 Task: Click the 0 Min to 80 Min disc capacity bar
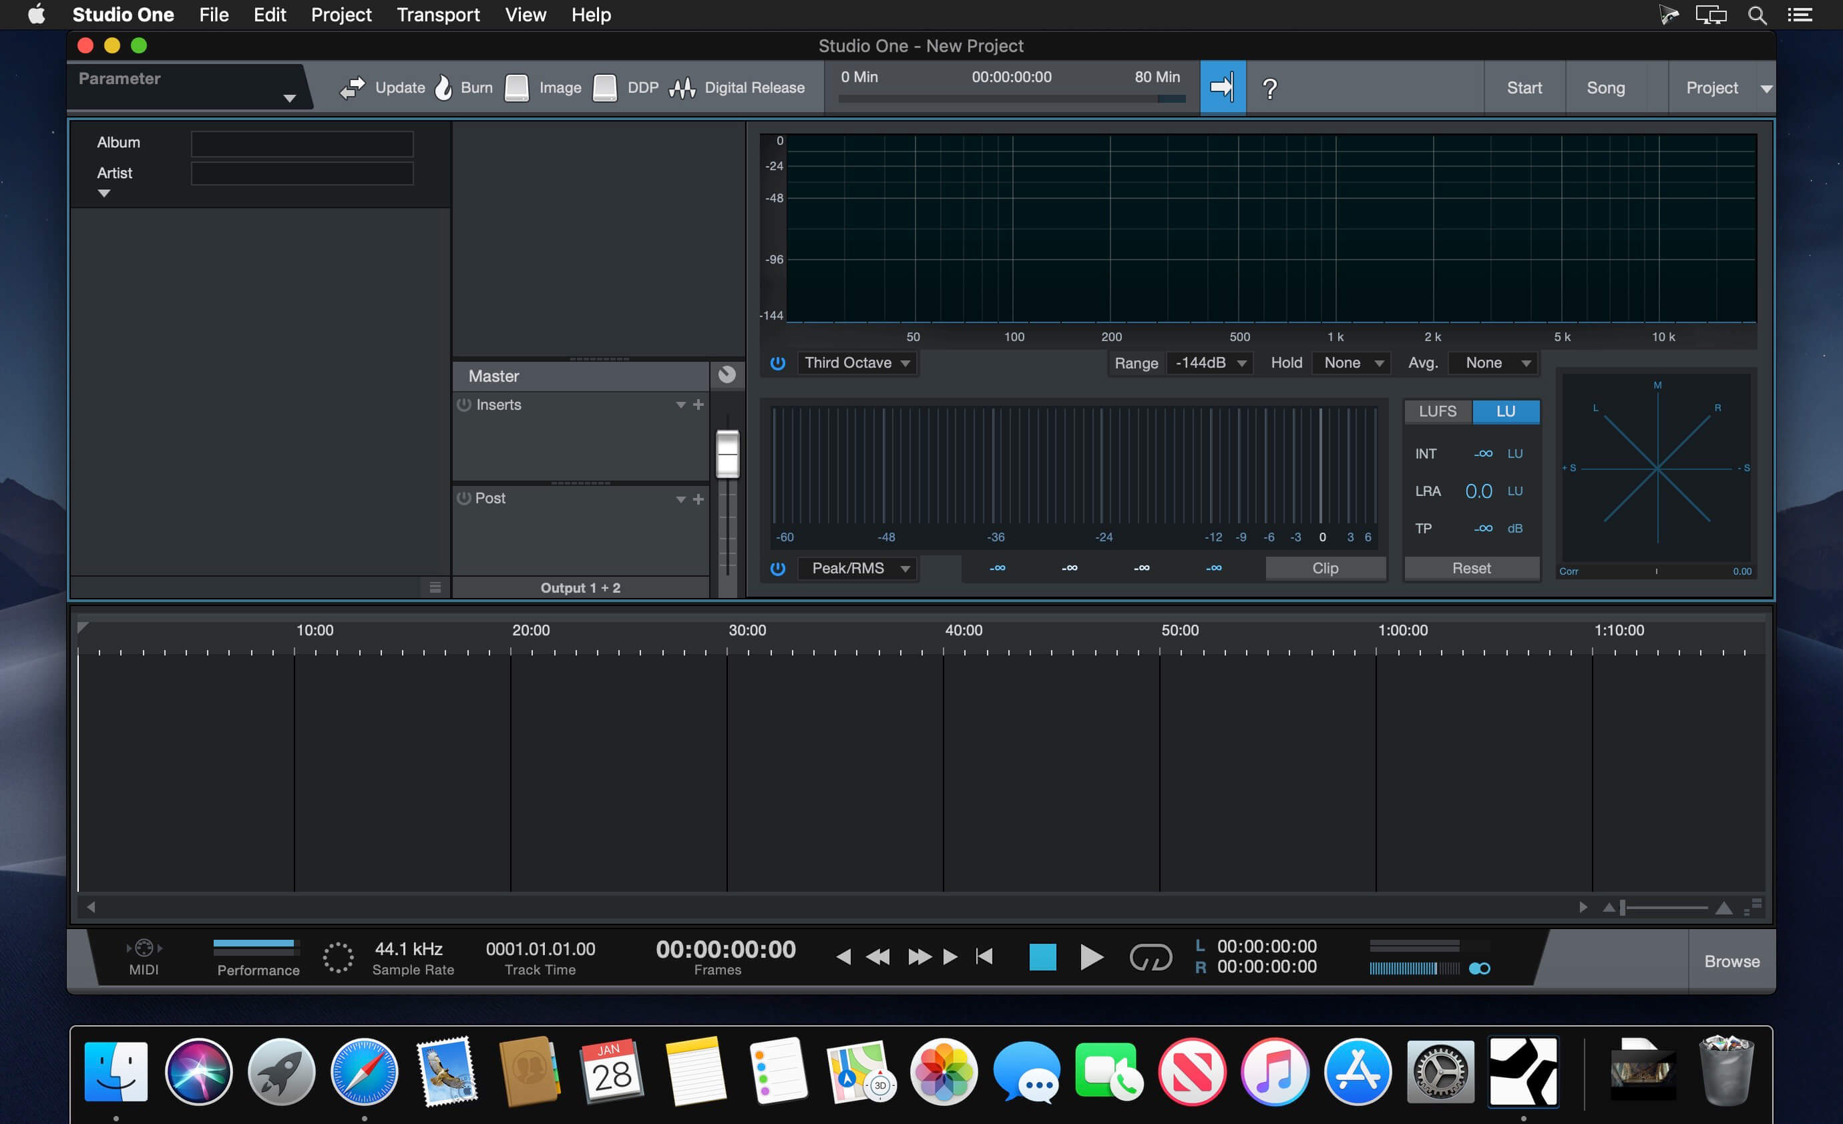pos(1012,99)
